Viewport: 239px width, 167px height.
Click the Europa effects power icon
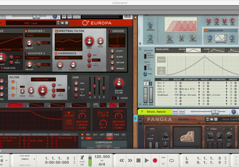click(x=82, y=138)
